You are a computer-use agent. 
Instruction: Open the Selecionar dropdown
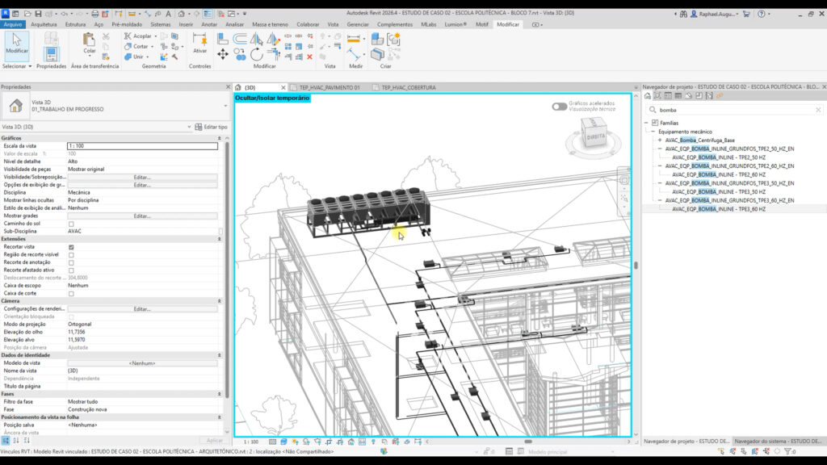(17, 66)
